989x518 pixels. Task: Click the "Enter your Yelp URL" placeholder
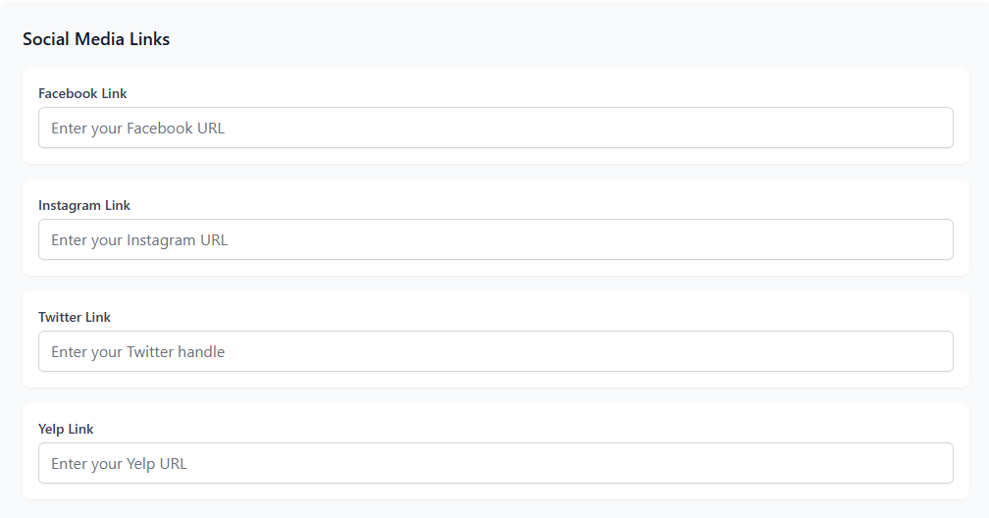pos(119,463)
